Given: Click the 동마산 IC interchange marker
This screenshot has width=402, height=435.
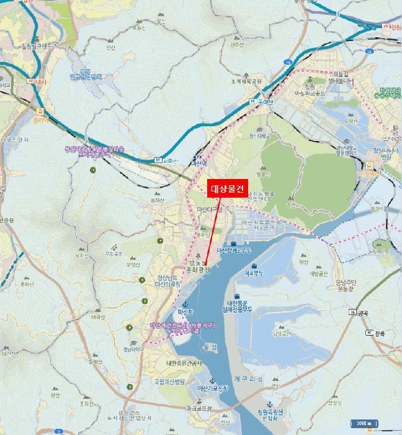Looking at the screenshot, I should 252,101.
